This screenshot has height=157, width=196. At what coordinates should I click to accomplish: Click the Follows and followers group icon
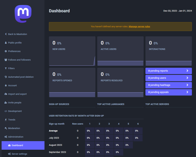click(6, 60)
